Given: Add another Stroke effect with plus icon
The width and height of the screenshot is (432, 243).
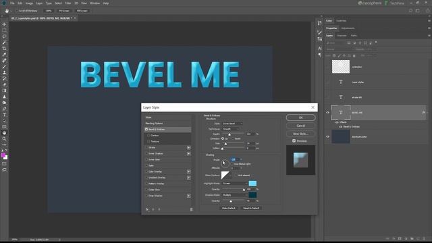Looking at the screenshot, I should 189,148.
